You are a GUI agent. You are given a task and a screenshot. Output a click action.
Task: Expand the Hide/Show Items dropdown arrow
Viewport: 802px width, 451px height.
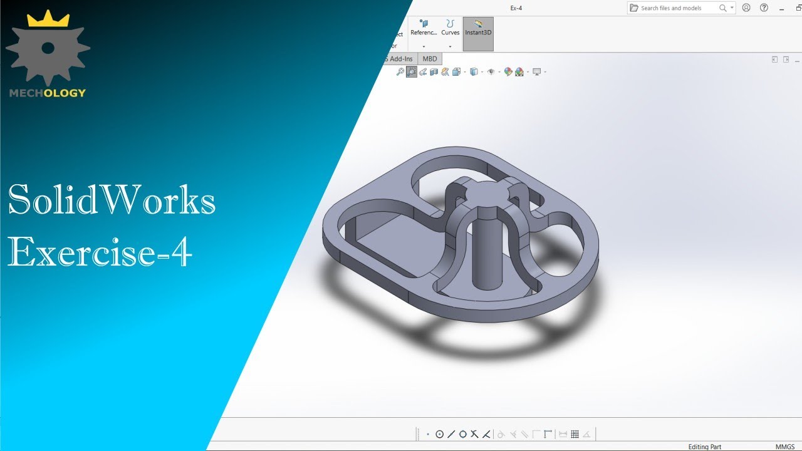499,72
